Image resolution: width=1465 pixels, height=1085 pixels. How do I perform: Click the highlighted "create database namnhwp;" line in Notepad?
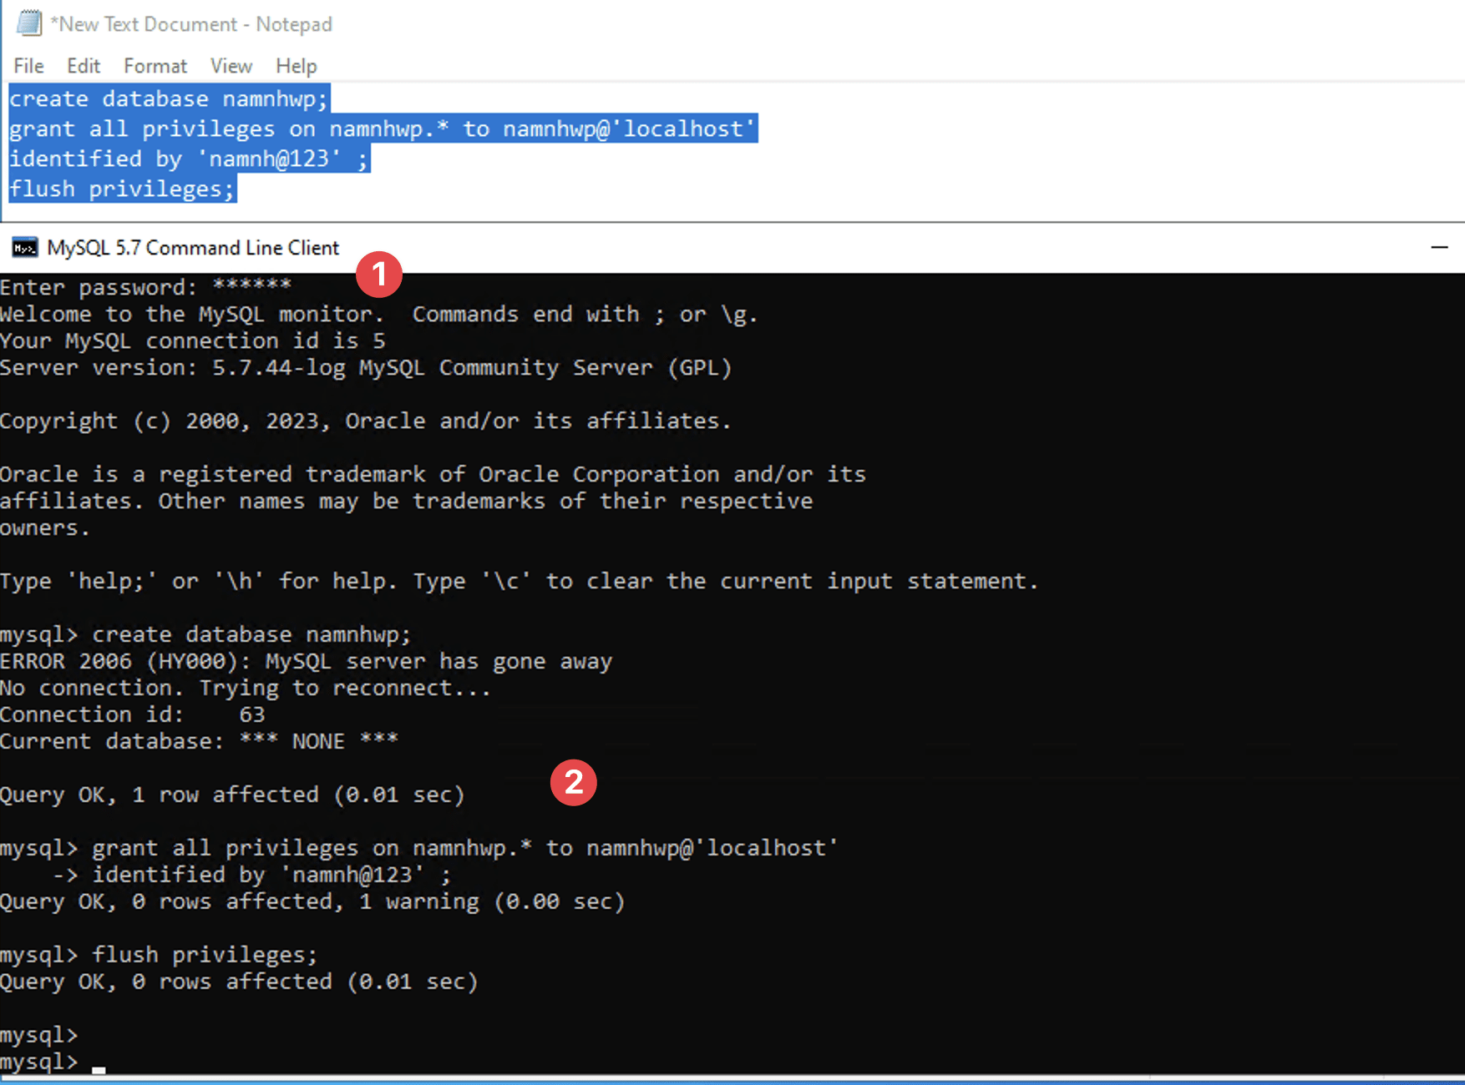click(x=169, y=98)
